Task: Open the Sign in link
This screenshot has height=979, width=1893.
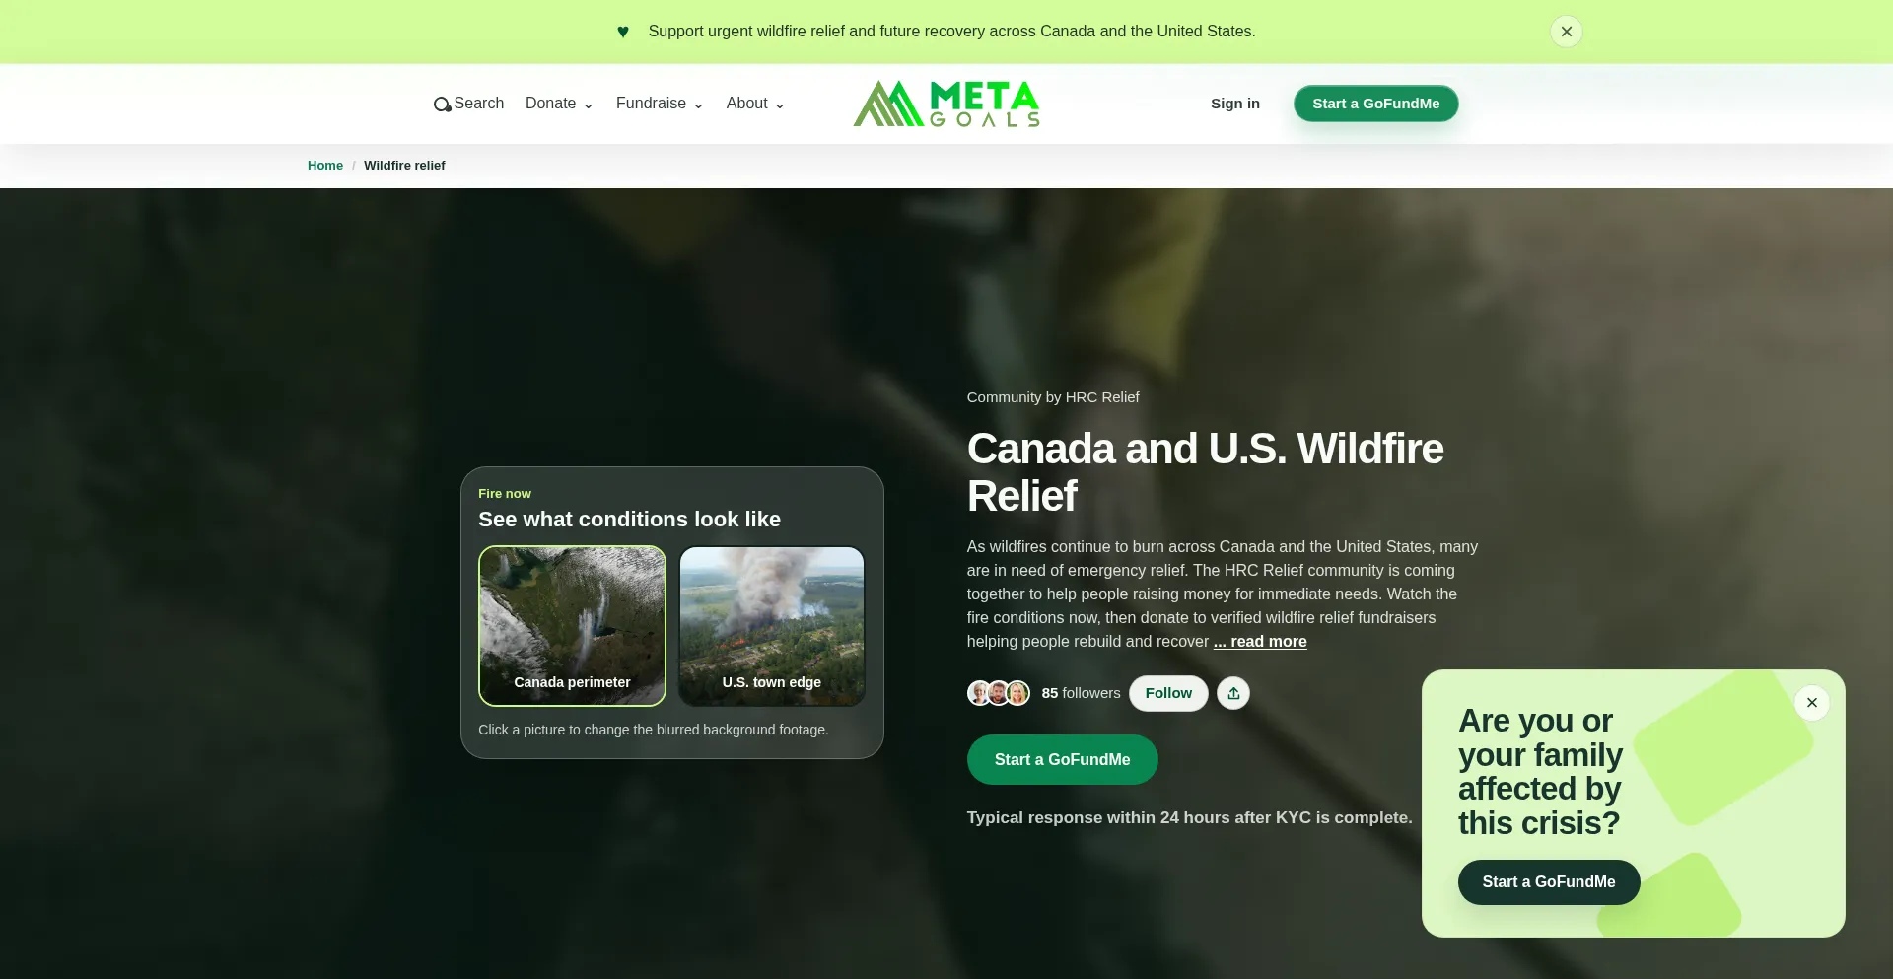Action: coord(1235,104)
